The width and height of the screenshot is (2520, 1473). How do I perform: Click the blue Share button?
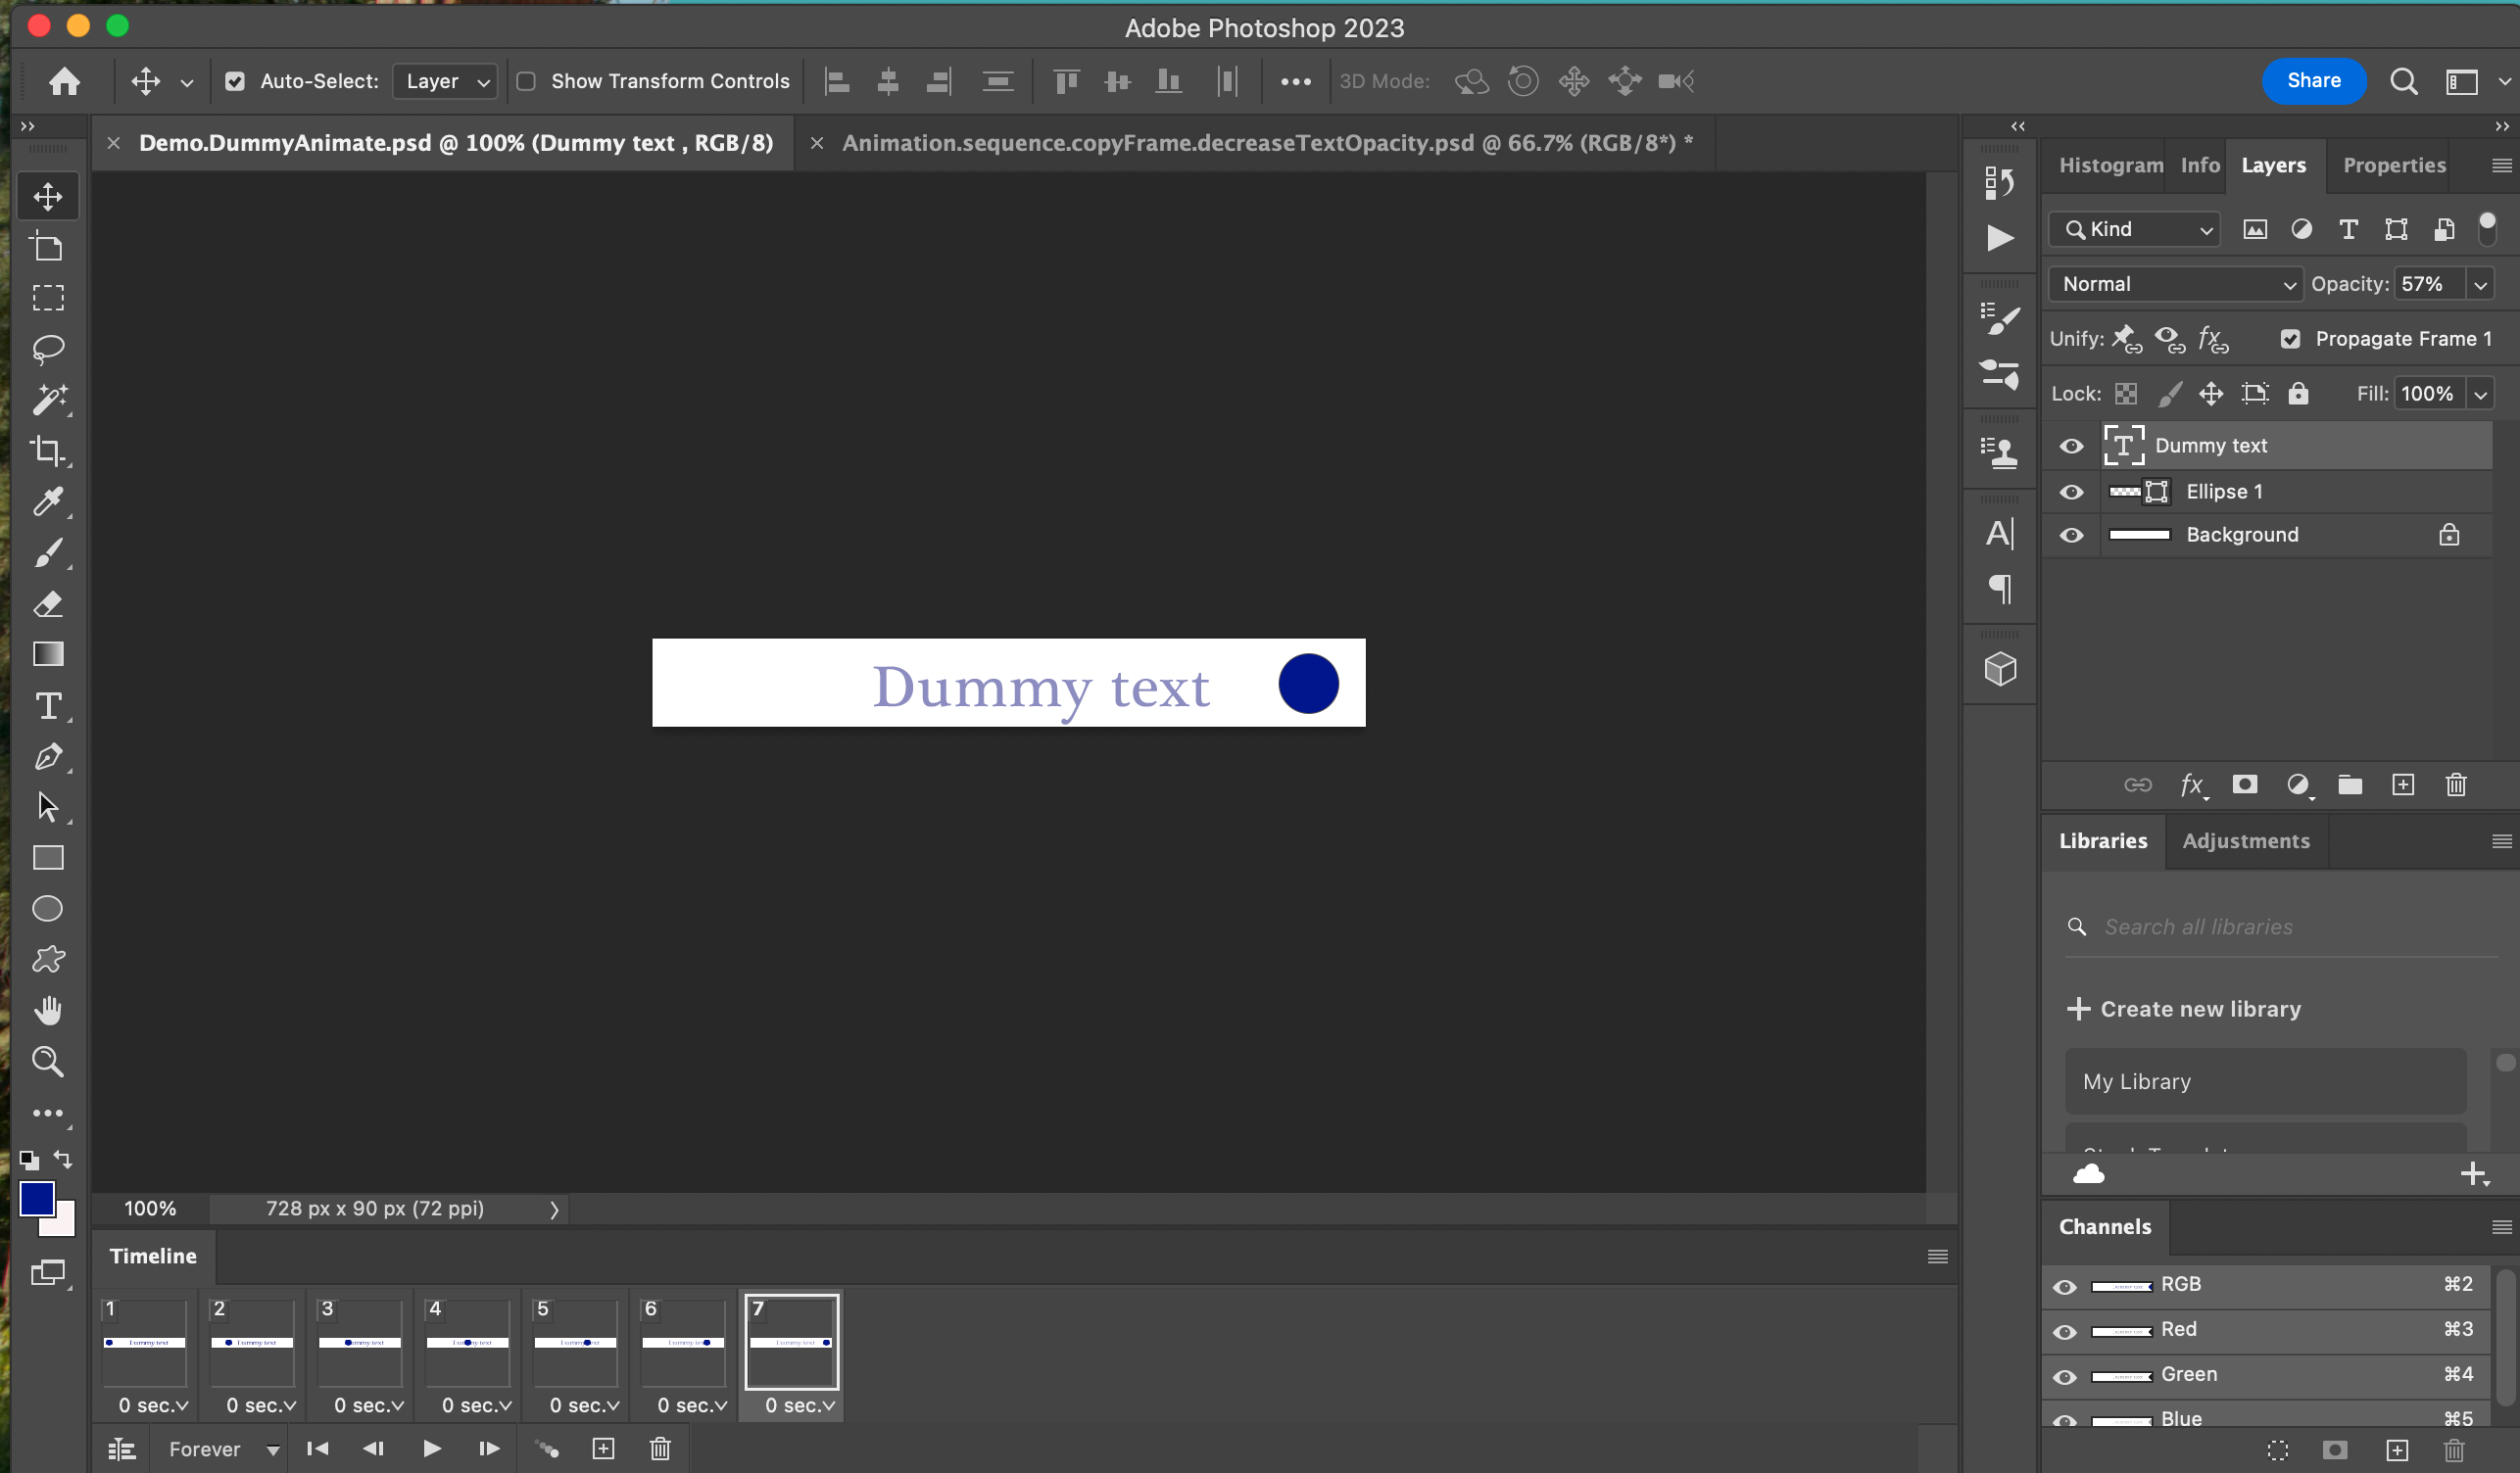coord(2313,81)
